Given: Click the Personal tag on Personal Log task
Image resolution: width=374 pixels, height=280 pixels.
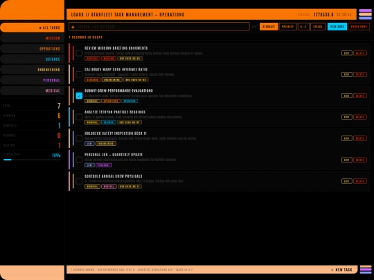Looking at the screenshot, I should point(104,165).
